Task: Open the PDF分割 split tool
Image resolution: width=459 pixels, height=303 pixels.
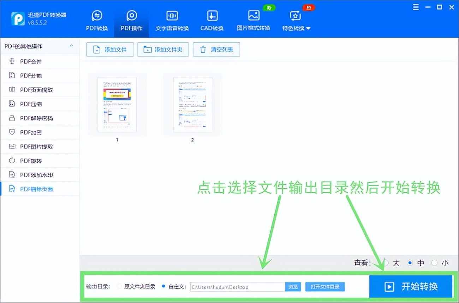Action: pyautogui.click(x=30, y=75)
